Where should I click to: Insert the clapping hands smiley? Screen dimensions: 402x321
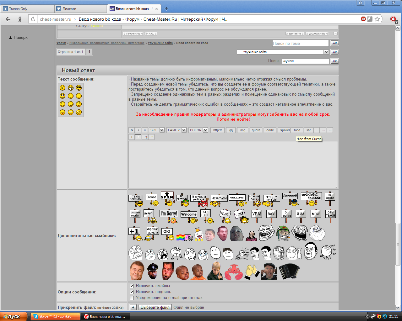coord(252,272)
